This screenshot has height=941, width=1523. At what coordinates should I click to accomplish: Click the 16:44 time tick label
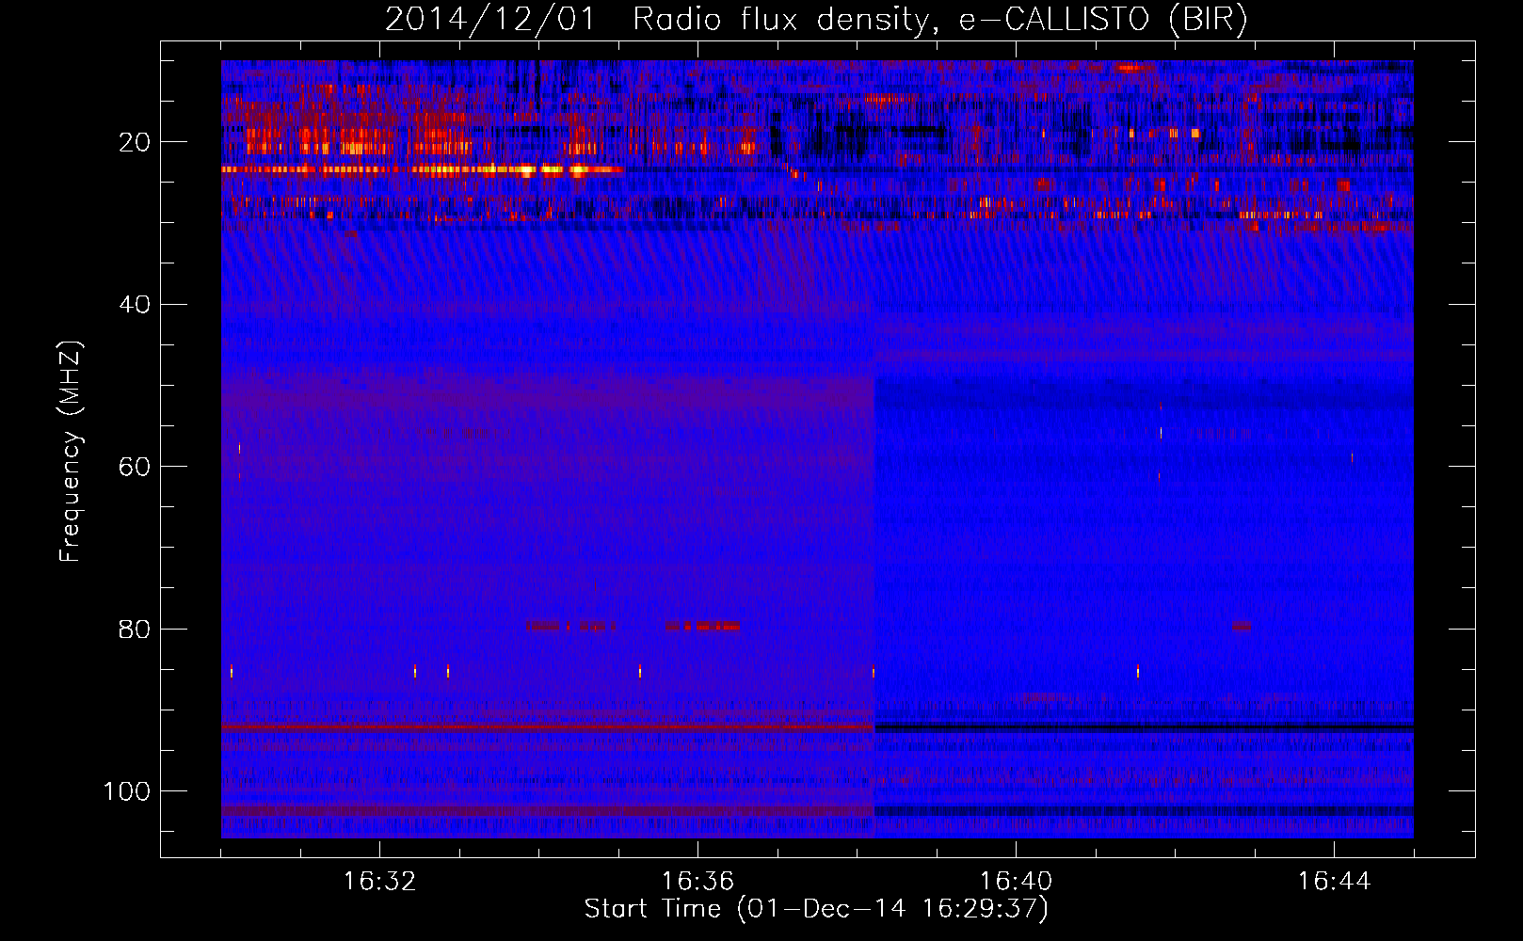point(1334,882)
